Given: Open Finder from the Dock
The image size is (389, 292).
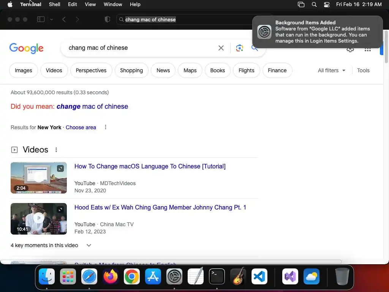Looking at the screenshot, I should point(47,276).
